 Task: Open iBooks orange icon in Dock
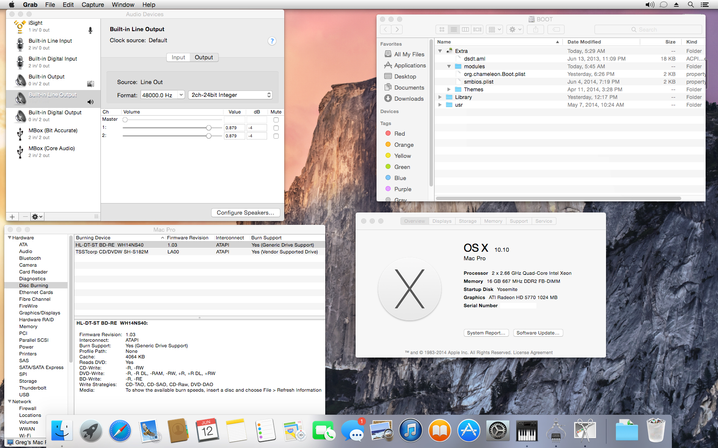[x=440, y=430]
